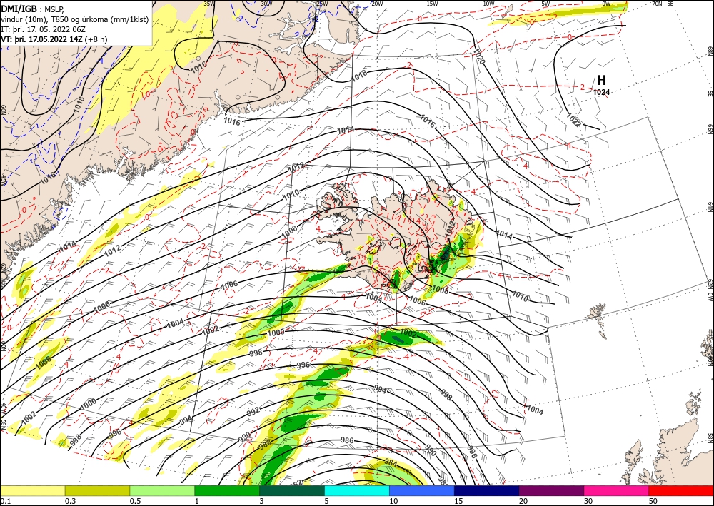Click the '1020' isobar label
This screenshot has height=506, width=714.
pos(479,56)
